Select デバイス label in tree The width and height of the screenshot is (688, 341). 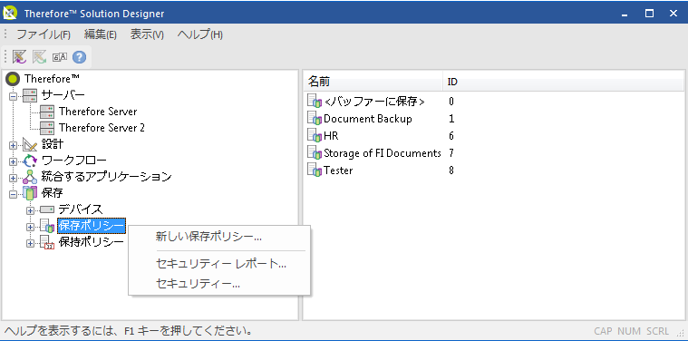(81, 209)
